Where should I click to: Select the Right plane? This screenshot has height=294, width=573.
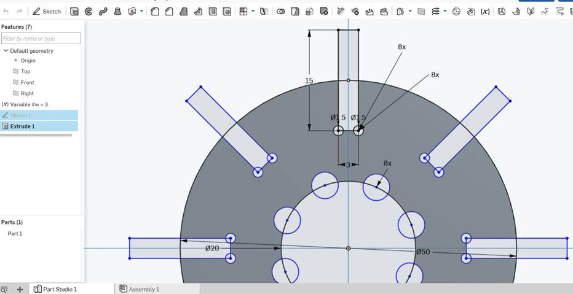point(28,93)
